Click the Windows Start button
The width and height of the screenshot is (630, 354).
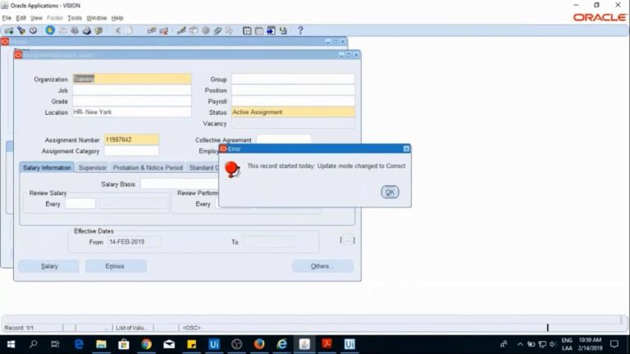pyautogui.click(x=11, y=344)
